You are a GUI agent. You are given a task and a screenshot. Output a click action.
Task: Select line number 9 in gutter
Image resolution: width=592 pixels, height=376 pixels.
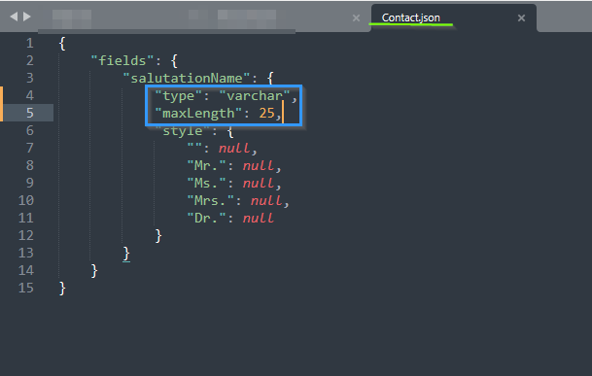point(30,183)
